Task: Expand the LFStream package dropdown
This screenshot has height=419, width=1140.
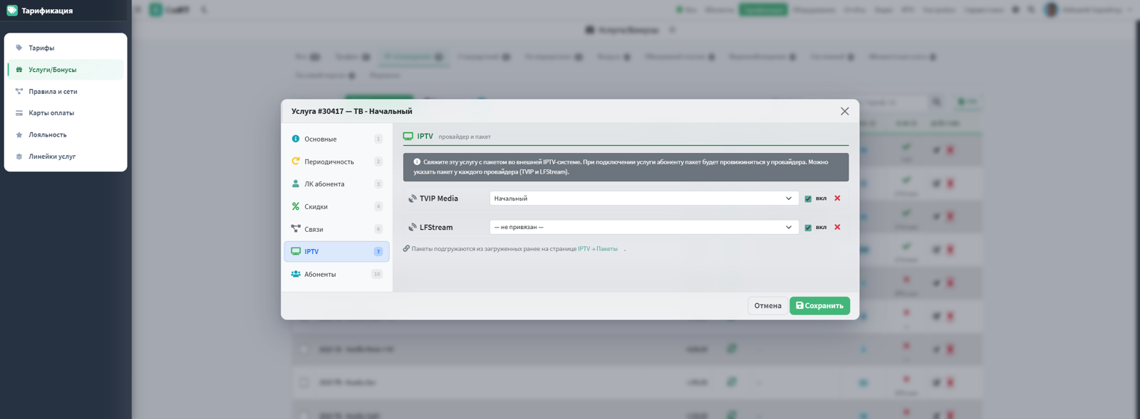Action: coord(643,227)
